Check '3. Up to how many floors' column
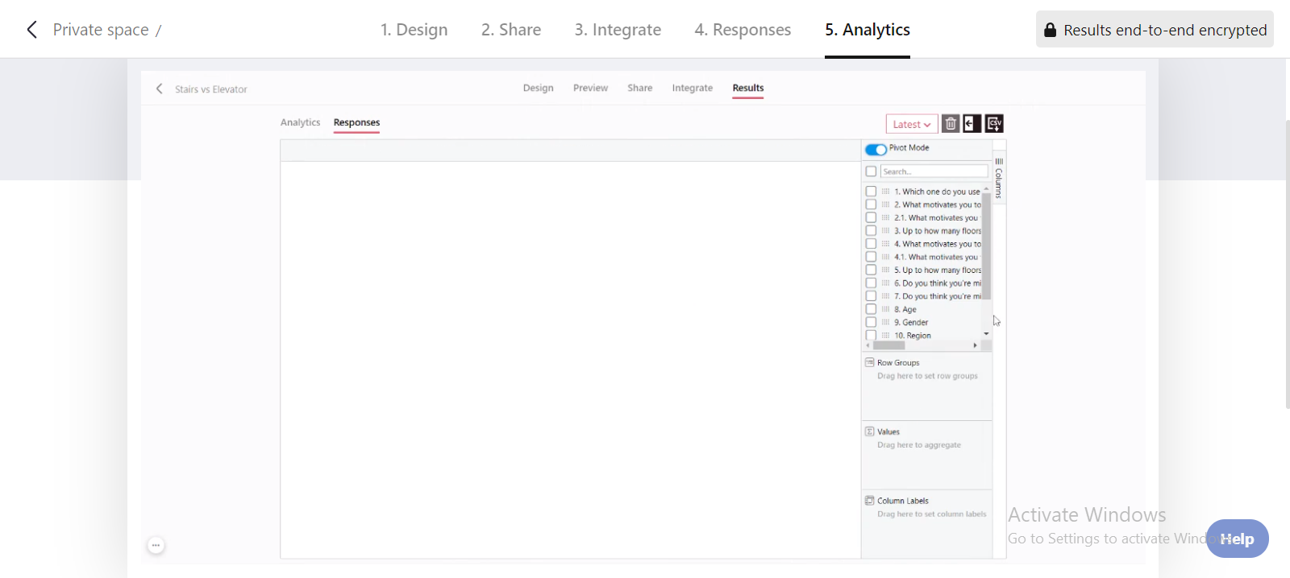This screenshot has height=578, width=1290. tap(871, 230)
